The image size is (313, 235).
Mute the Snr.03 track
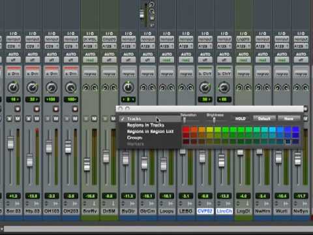click(x=18, y=119)
